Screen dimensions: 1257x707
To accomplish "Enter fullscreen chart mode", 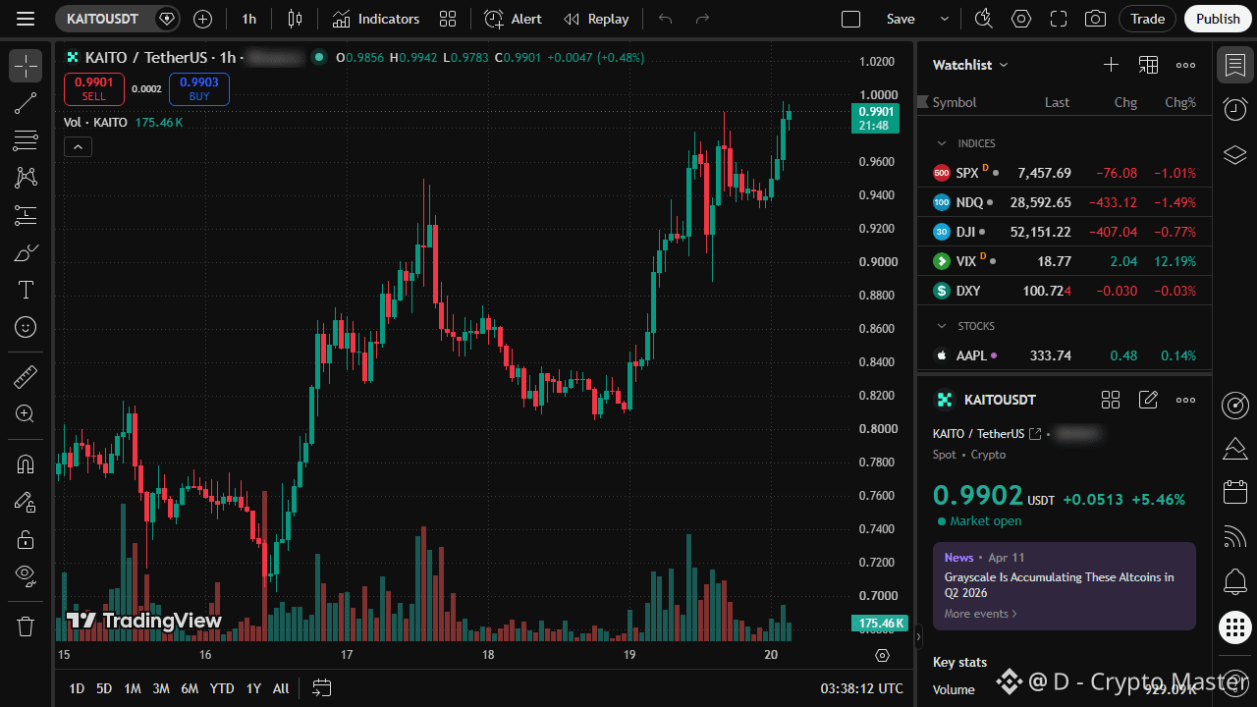I will pyautogui.click(x=1059, y=19).
